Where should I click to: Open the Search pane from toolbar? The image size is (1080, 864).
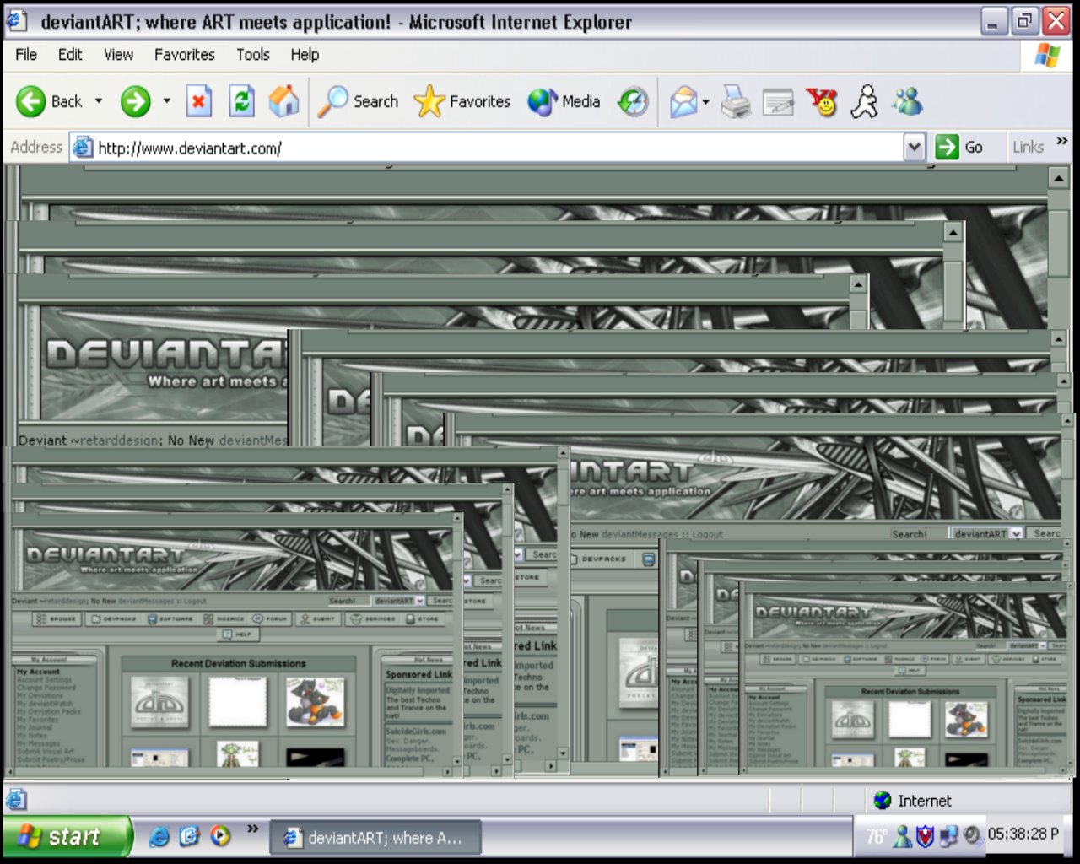tap(358, 102)
